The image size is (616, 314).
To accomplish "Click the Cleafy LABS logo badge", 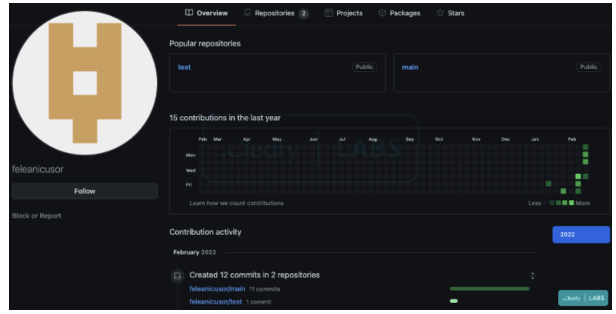I will (583, 298).
